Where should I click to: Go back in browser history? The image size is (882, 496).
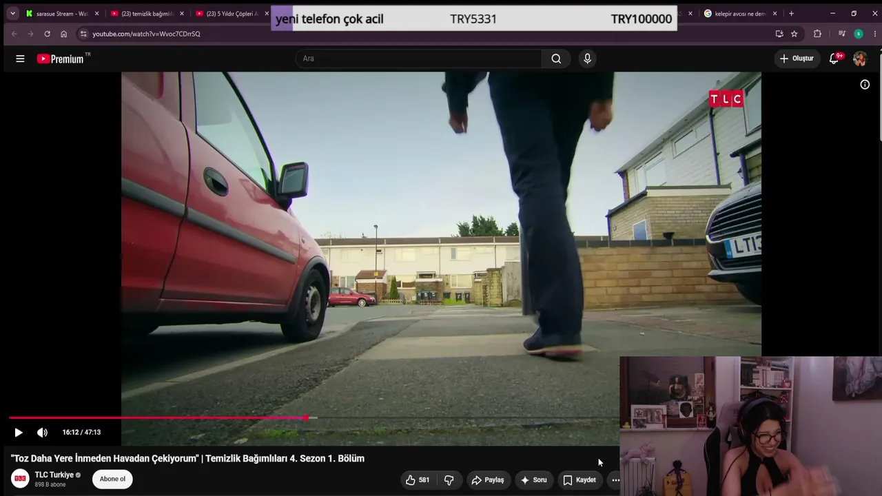tap(14, 34)
